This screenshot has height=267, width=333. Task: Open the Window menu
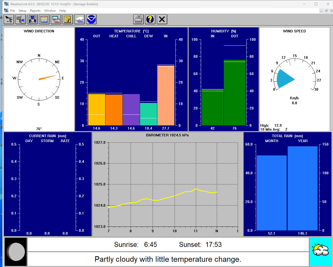click(x=50, y=11)
